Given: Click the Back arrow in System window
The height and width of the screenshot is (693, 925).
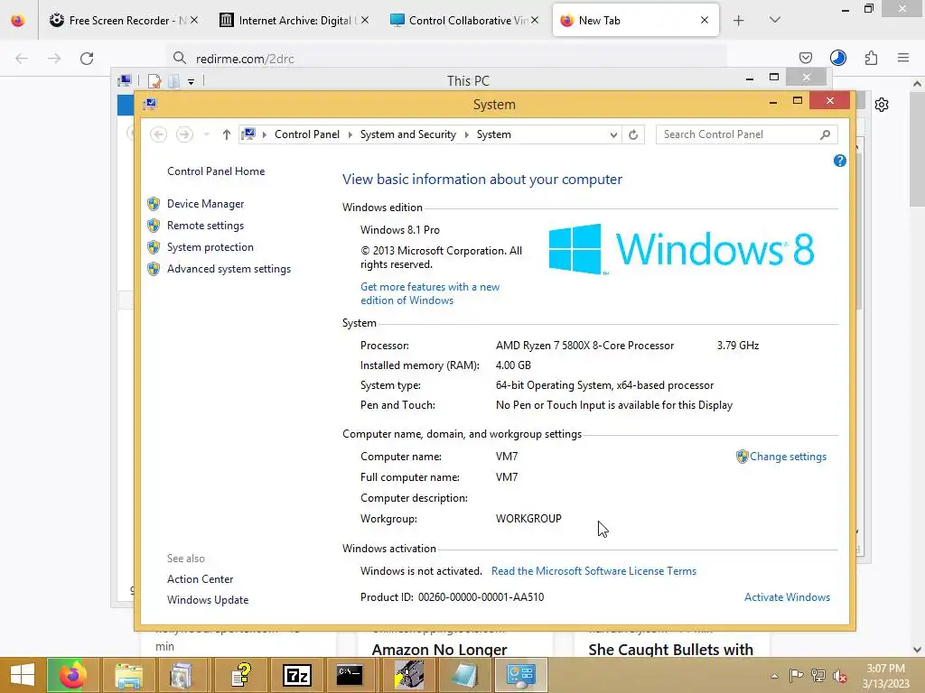Looking at the screenshot, I should [x=158, y=135].
